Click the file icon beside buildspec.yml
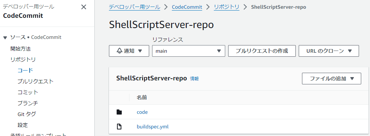 pyautogui.click(x=120, y=127)
